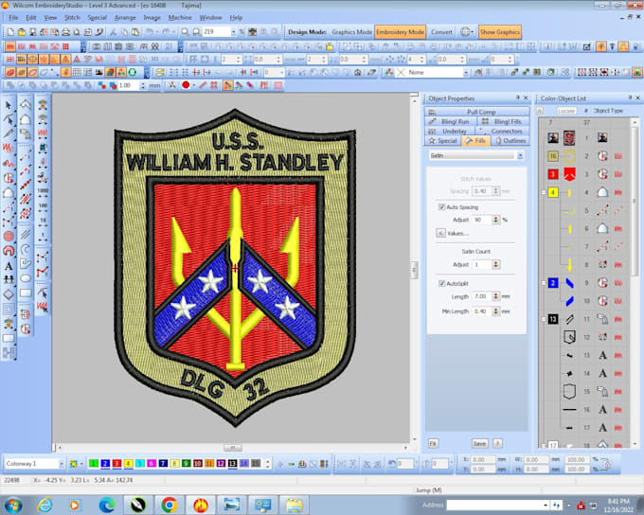Select the Rectangle shape tool

[x=26, y=293]
